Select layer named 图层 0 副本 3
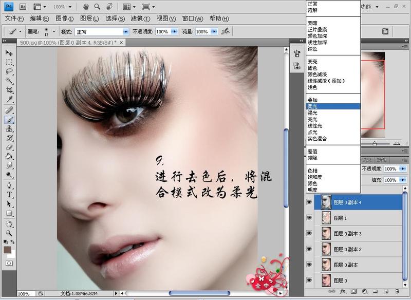The height and width of the screenshot is (300, 411). pyautogui.click(x=358, y=233)
